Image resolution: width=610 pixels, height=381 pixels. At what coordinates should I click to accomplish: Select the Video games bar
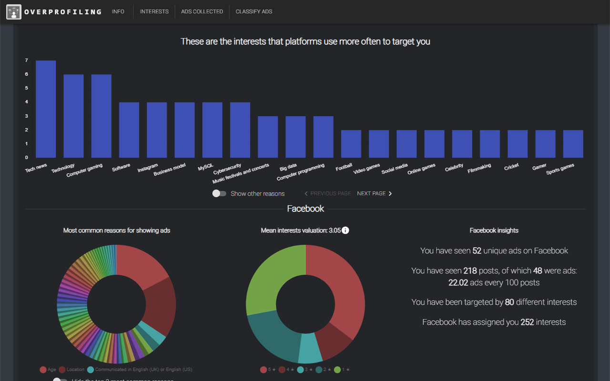(379, 144)
